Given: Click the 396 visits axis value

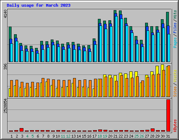Looking at the screenshot, I should [x=5, y=66].
